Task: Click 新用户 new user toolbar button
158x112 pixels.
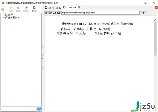Action: point(26,9)
